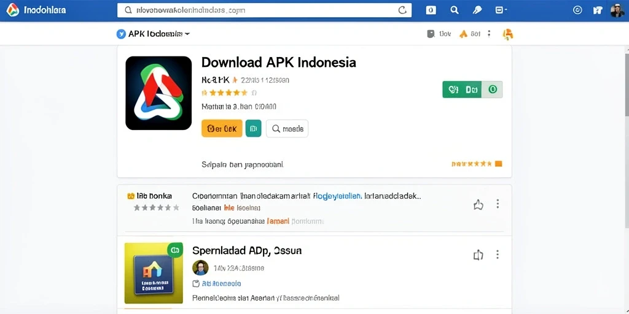Click the magnifier icon inside address bar

tap(128, 10)
